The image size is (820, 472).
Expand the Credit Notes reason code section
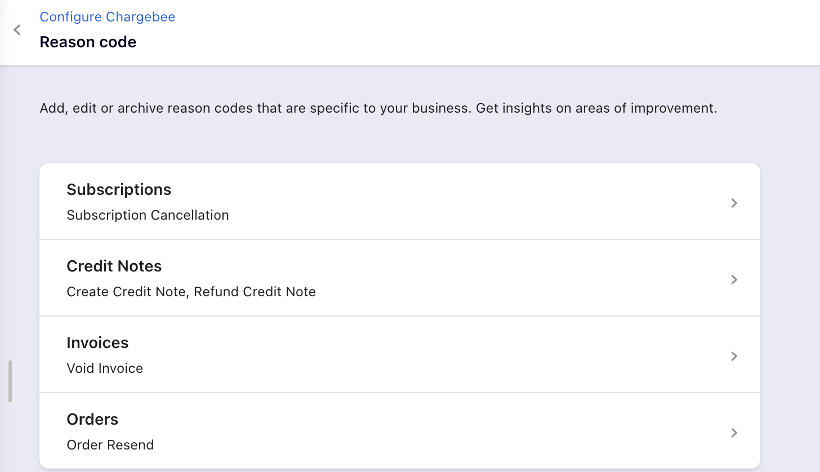click(400, 278)
